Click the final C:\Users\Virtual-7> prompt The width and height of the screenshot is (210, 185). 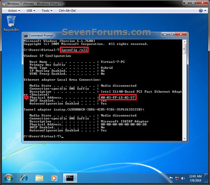click(x=43, y=136)
